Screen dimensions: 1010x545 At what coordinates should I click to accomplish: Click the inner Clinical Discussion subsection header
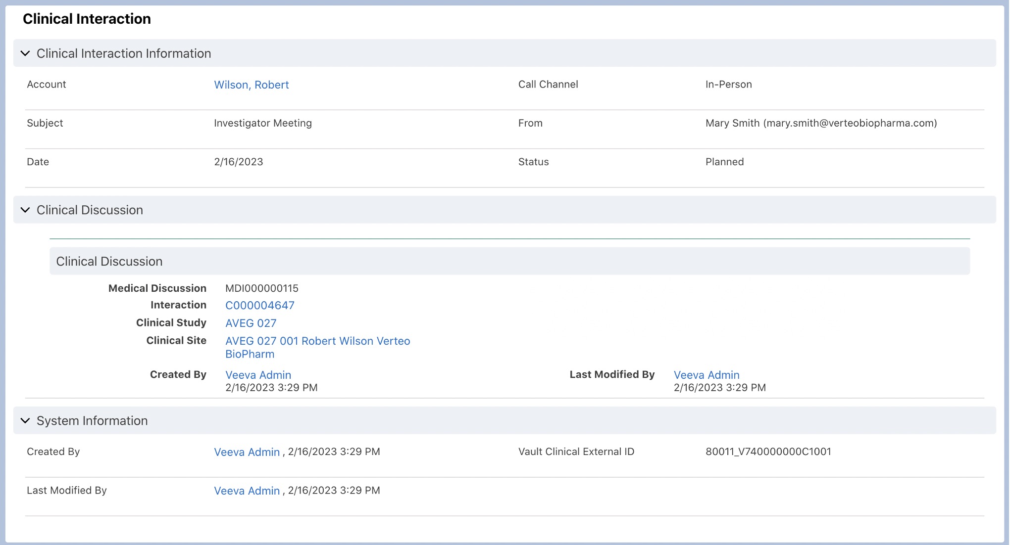point(109,262)
